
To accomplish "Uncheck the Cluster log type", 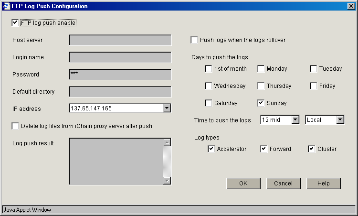I will [312, 149].
